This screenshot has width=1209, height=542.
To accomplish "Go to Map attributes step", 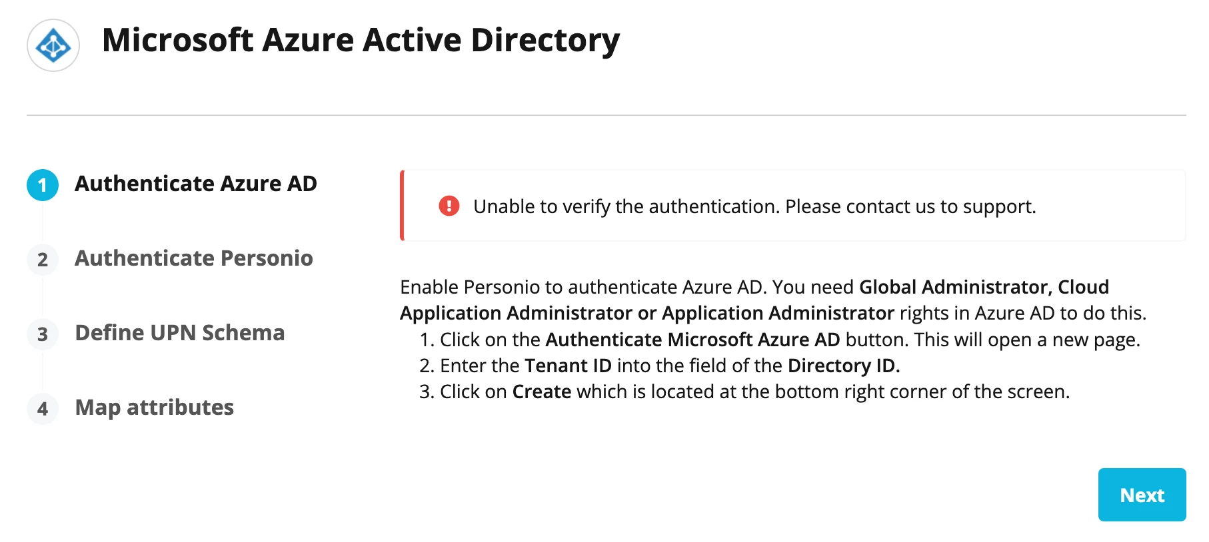I will 154,407.
